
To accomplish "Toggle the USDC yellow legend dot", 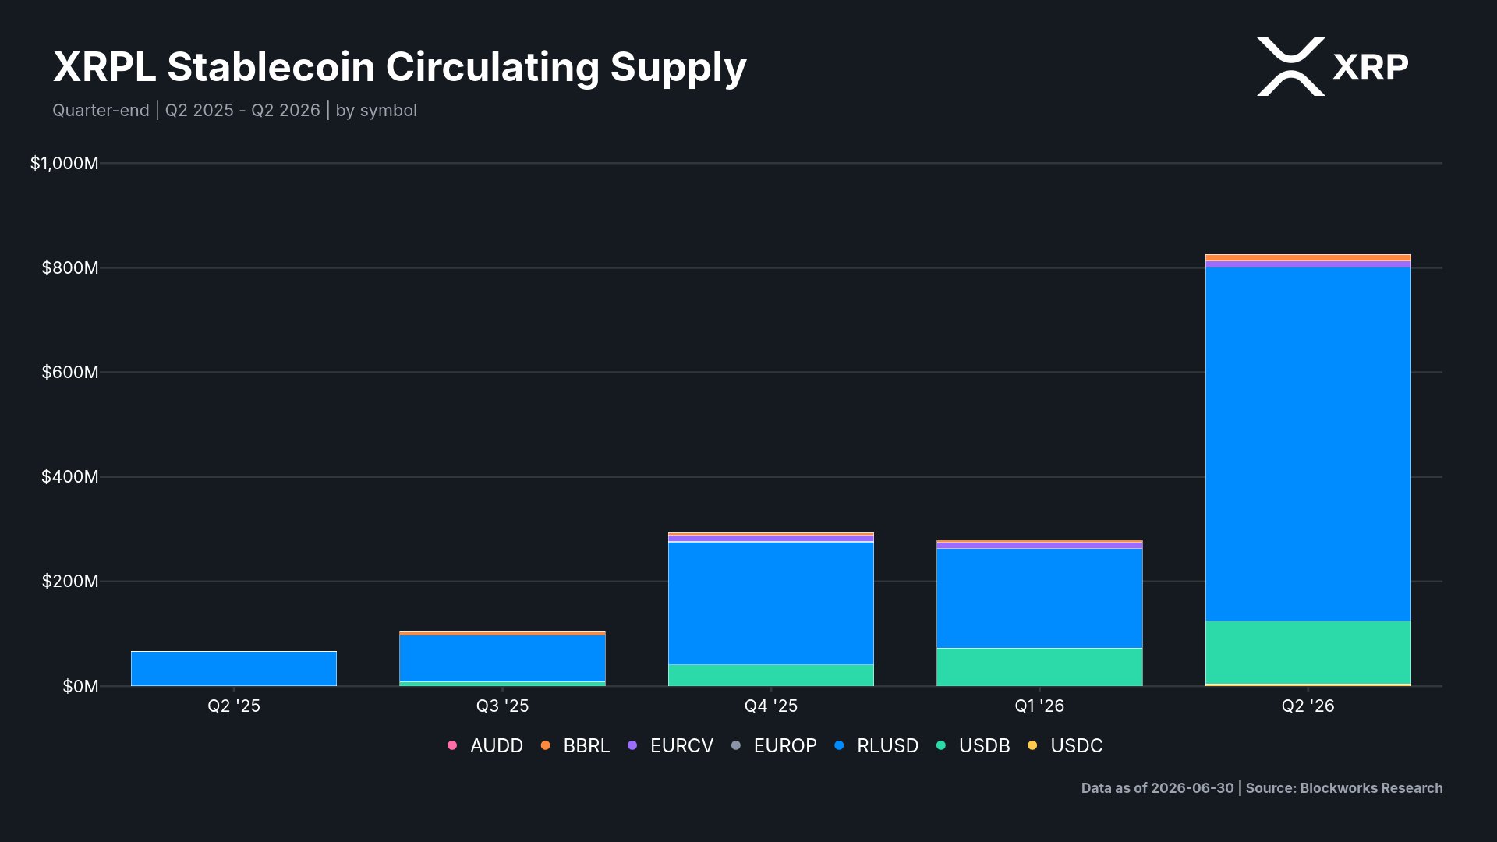I will (x=1032, y=745).
